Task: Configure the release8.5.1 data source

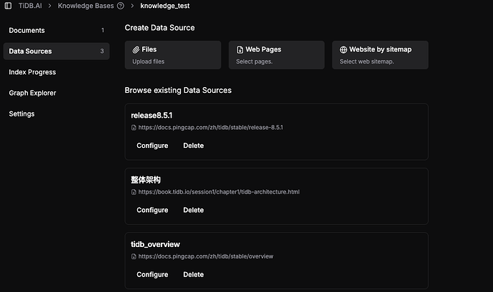Action: click(152, 146)
